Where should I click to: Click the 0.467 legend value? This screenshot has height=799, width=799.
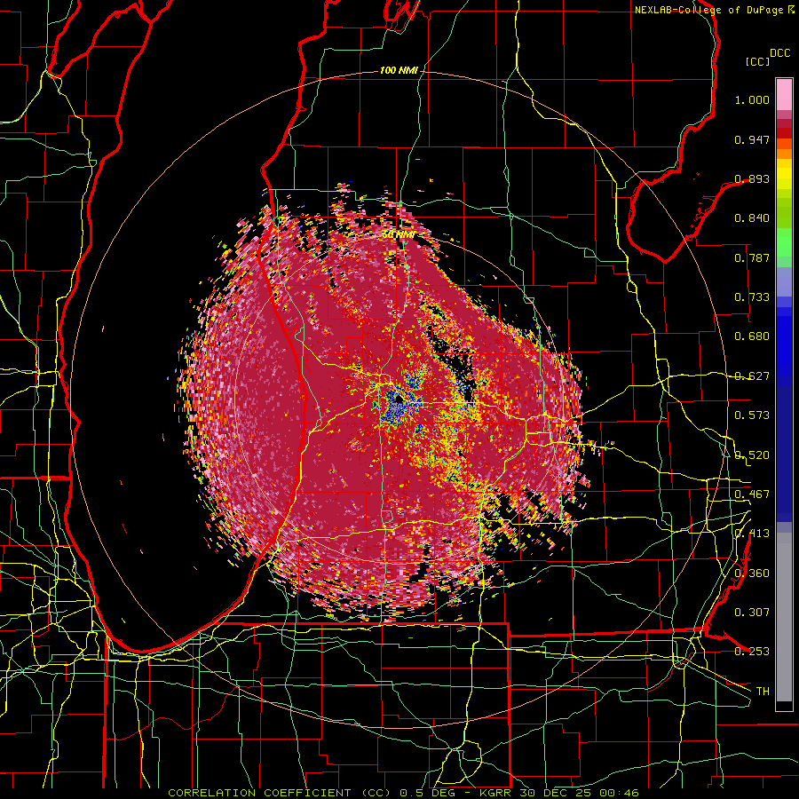(x=752, y=494)
